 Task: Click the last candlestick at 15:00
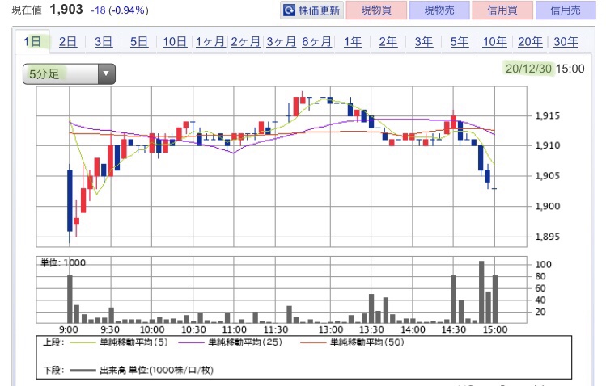point(494,189)
